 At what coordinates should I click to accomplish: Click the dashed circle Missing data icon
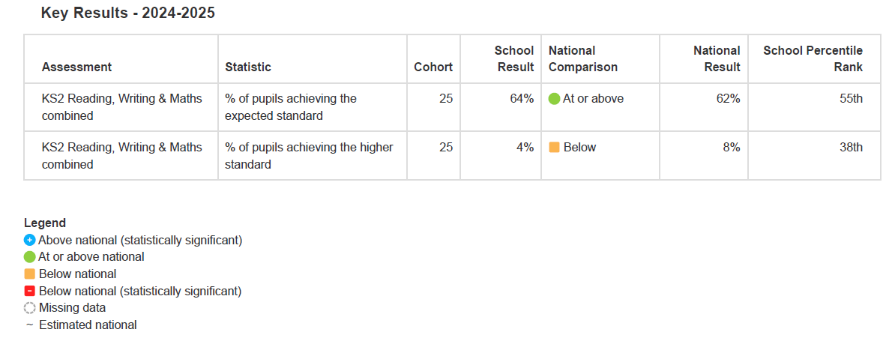pyautogui.click(x=30, y=308)
